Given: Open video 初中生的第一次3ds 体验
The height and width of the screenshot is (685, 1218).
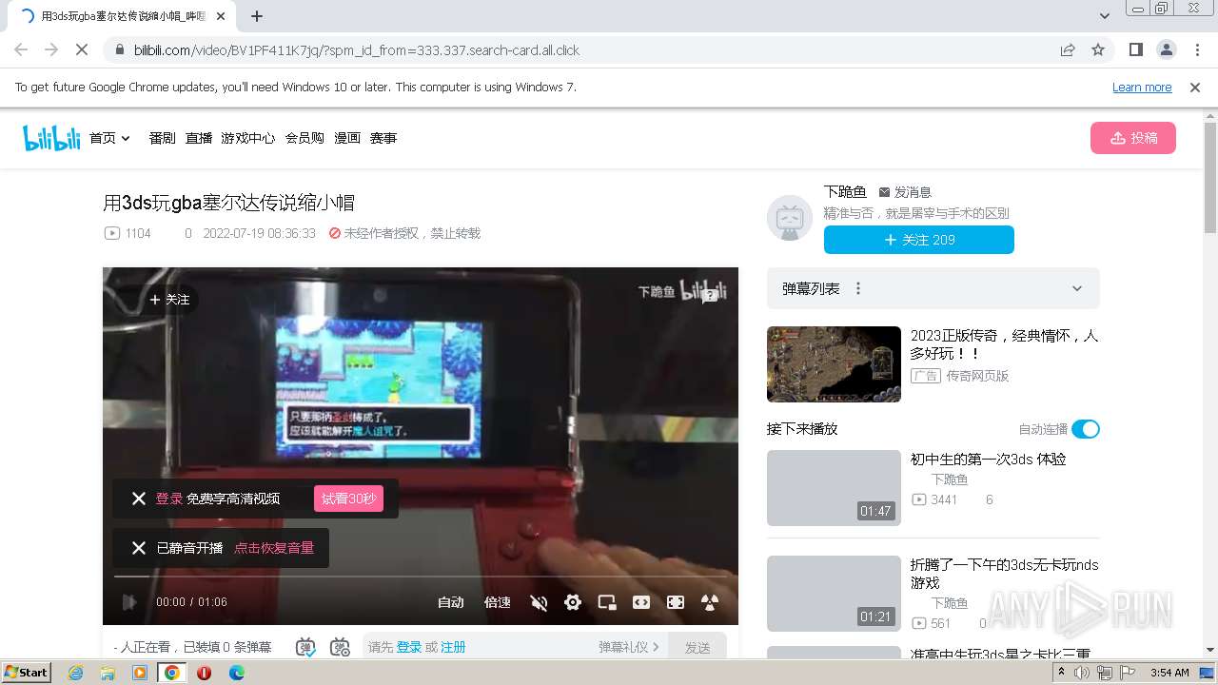Looking at the screenshot, I should click(x=988, y=460).
